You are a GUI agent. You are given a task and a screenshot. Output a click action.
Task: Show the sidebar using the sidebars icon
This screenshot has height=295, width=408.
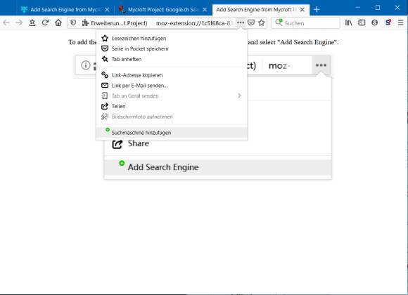coord(362,23)
